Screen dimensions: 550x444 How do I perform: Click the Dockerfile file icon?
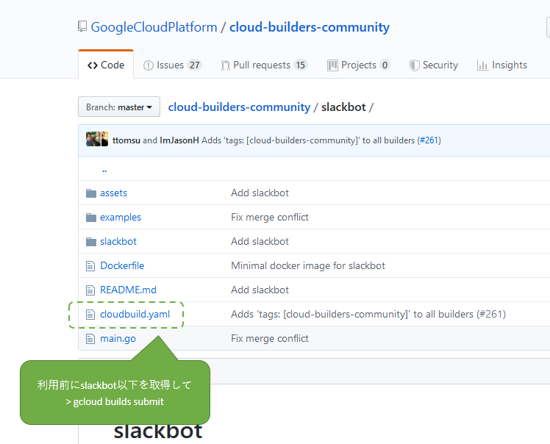pos(90,266)
